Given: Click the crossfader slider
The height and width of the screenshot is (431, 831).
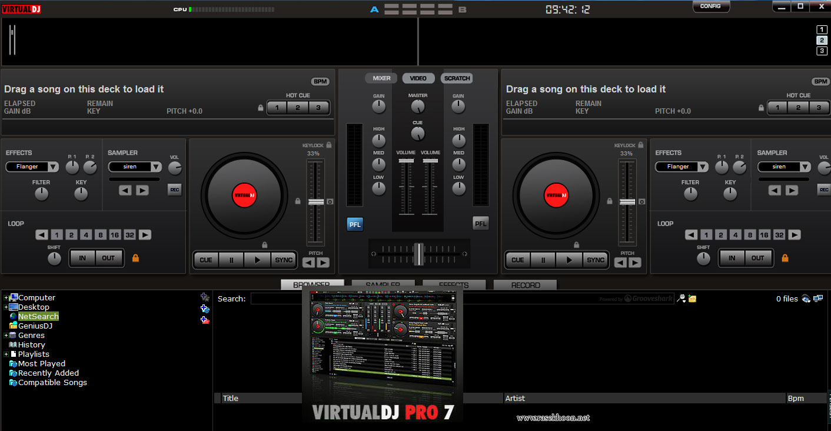Looking at the screenshot, I should (x=418, y=254).
